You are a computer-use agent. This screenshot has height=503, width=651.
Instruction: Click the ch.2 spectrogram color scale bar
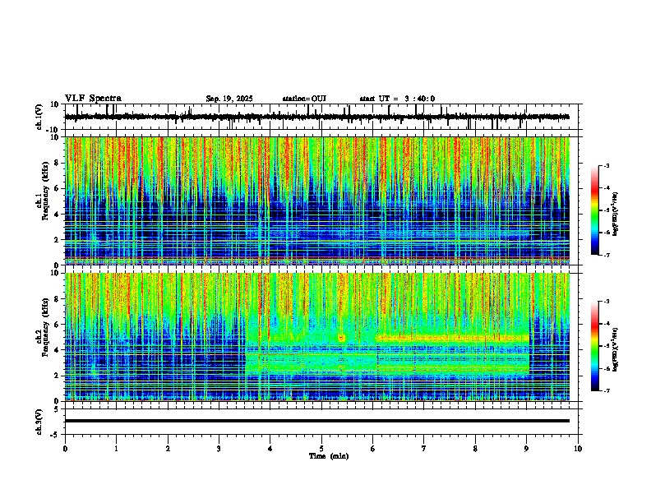click(x=595, y=346)
